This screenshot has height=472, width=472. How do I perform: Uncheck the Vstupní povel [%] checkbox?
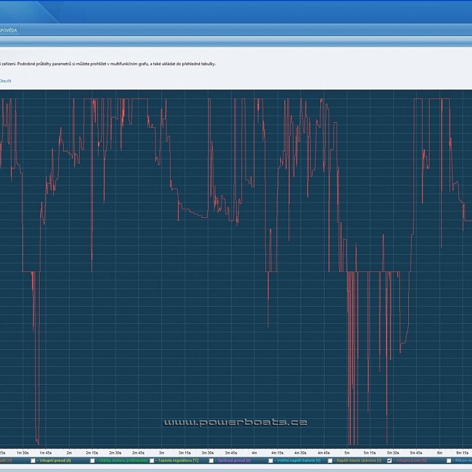389,460
